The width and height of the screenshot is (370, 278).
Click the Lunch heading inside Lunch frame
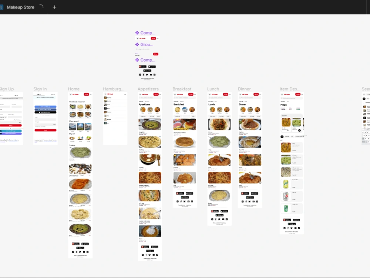coord(212,104)
